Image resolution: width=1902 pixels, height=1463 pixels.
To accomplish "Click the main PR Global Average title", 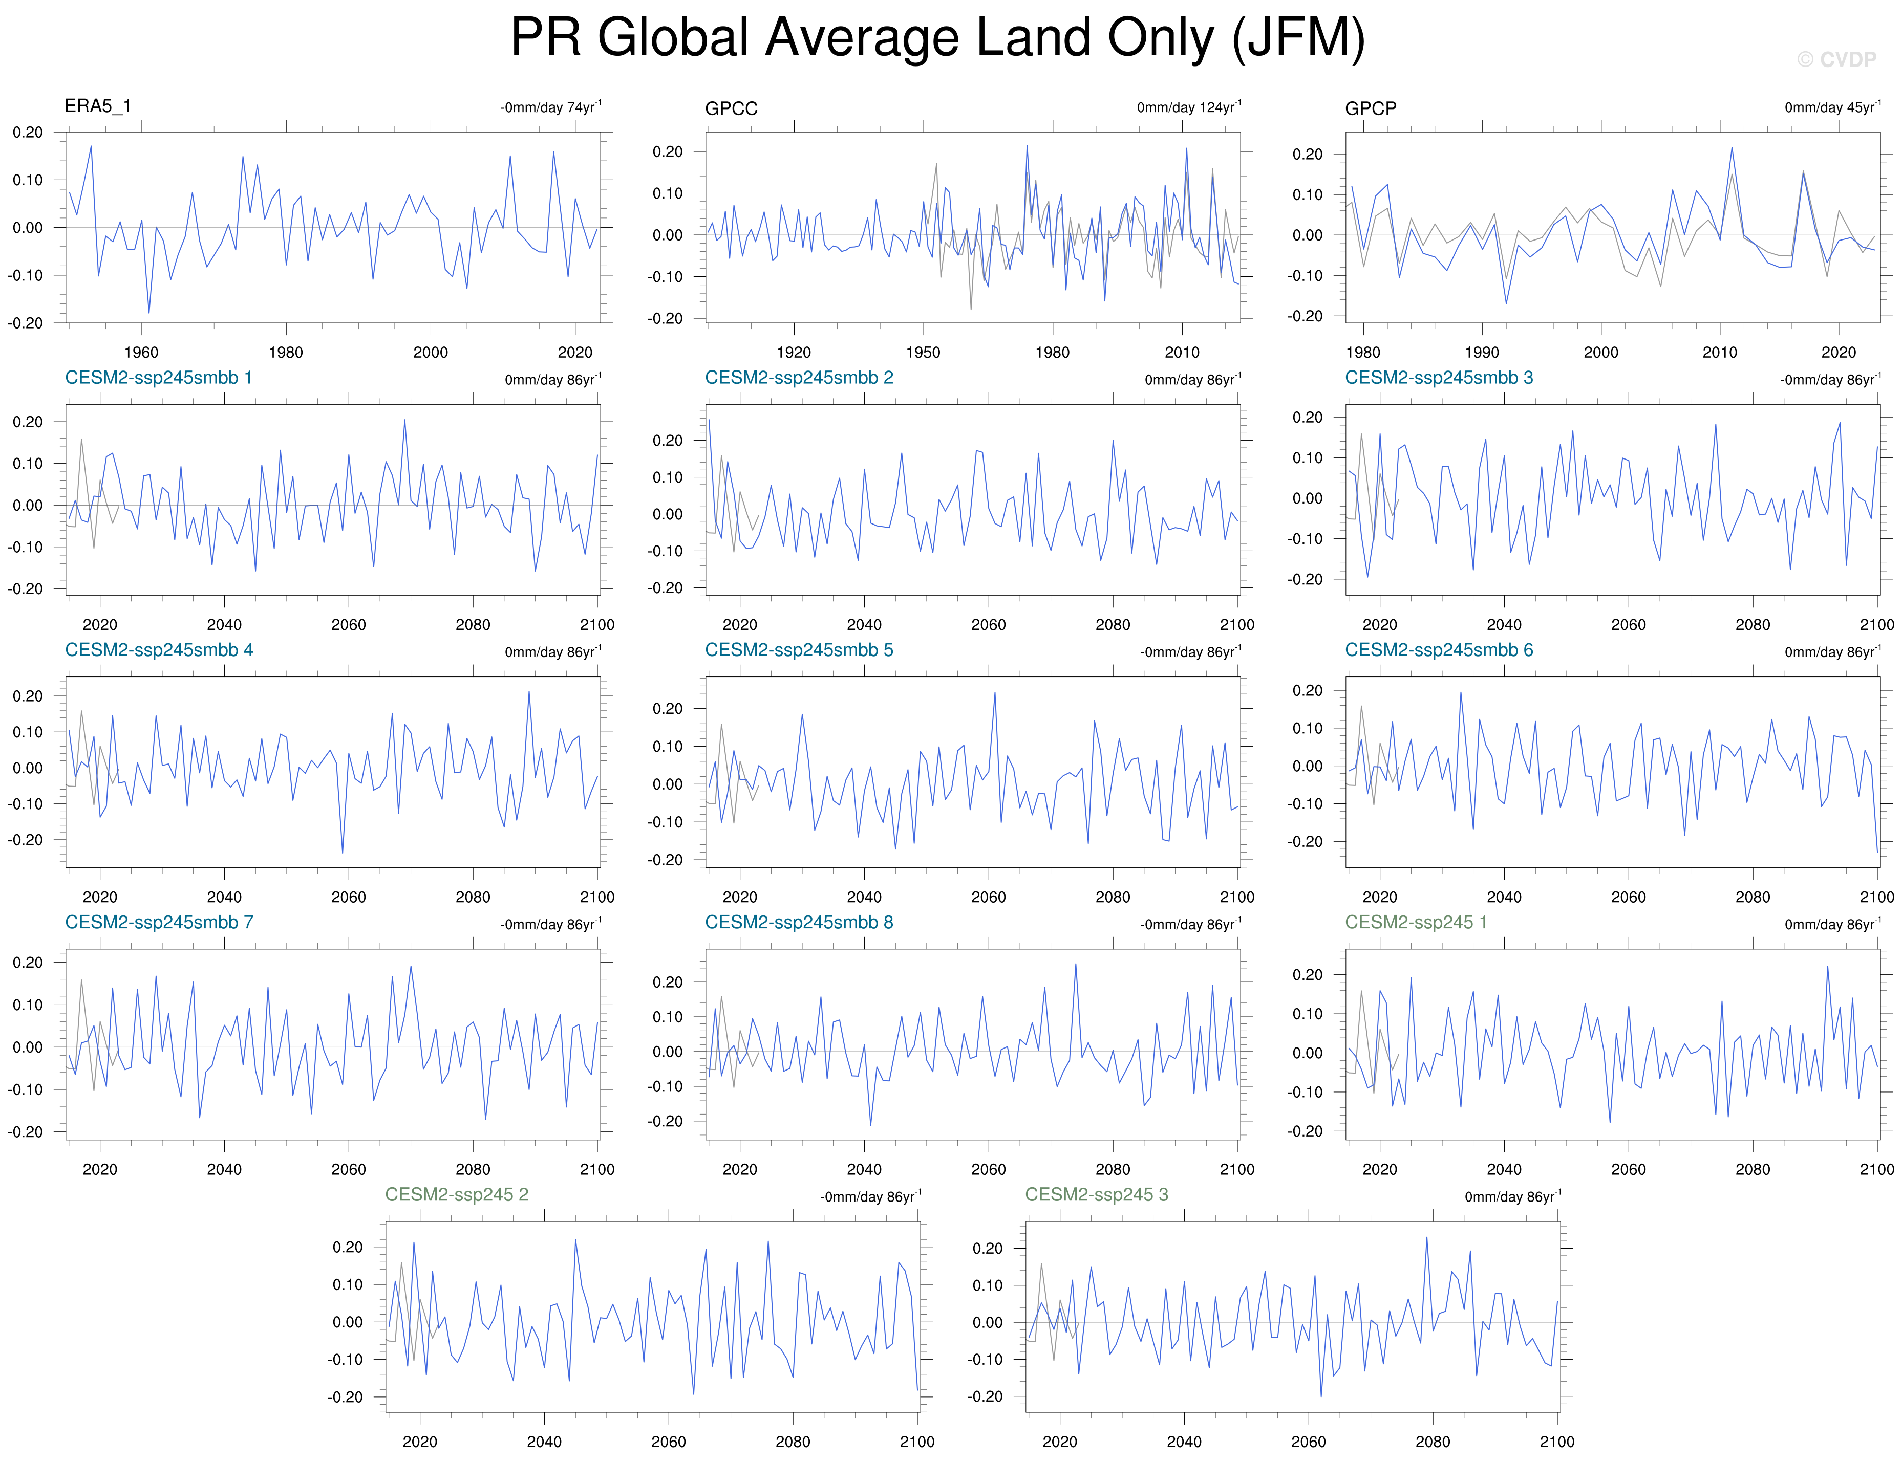I will pos(937,38).
